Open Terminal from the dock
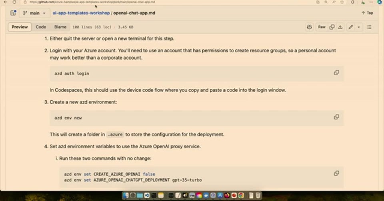 154,195
